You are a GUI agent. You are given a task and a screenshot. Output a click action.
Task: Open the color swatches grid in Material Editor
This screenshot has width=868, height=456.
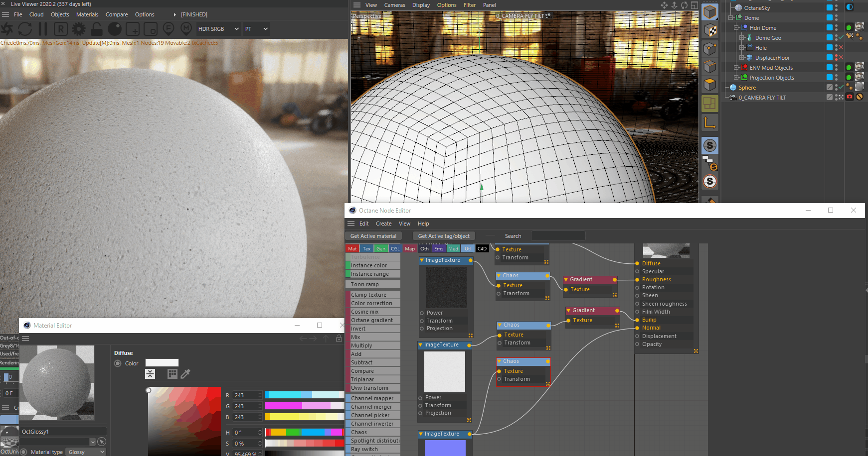point(173,373)
